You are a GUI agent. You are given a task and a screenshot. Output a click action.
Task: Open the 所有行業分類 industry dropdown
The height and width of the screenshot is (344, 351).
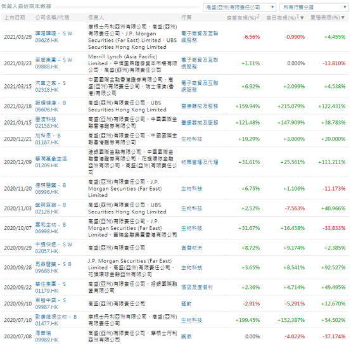314,7
